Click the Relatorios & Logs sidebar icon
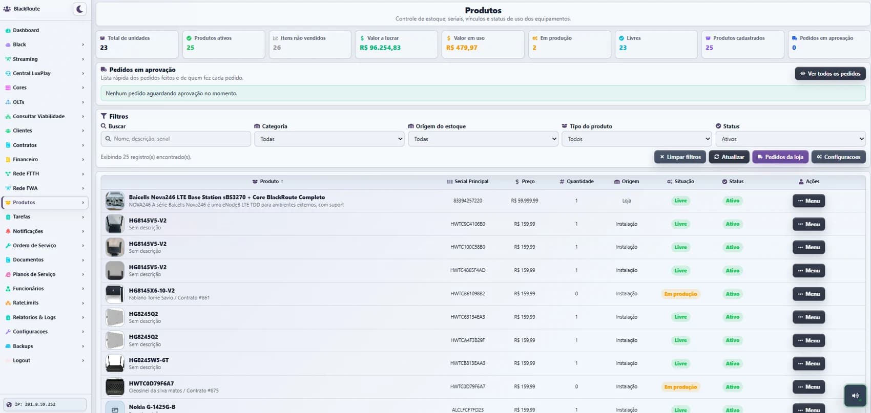871x413 pixels. tap(8, 317)
